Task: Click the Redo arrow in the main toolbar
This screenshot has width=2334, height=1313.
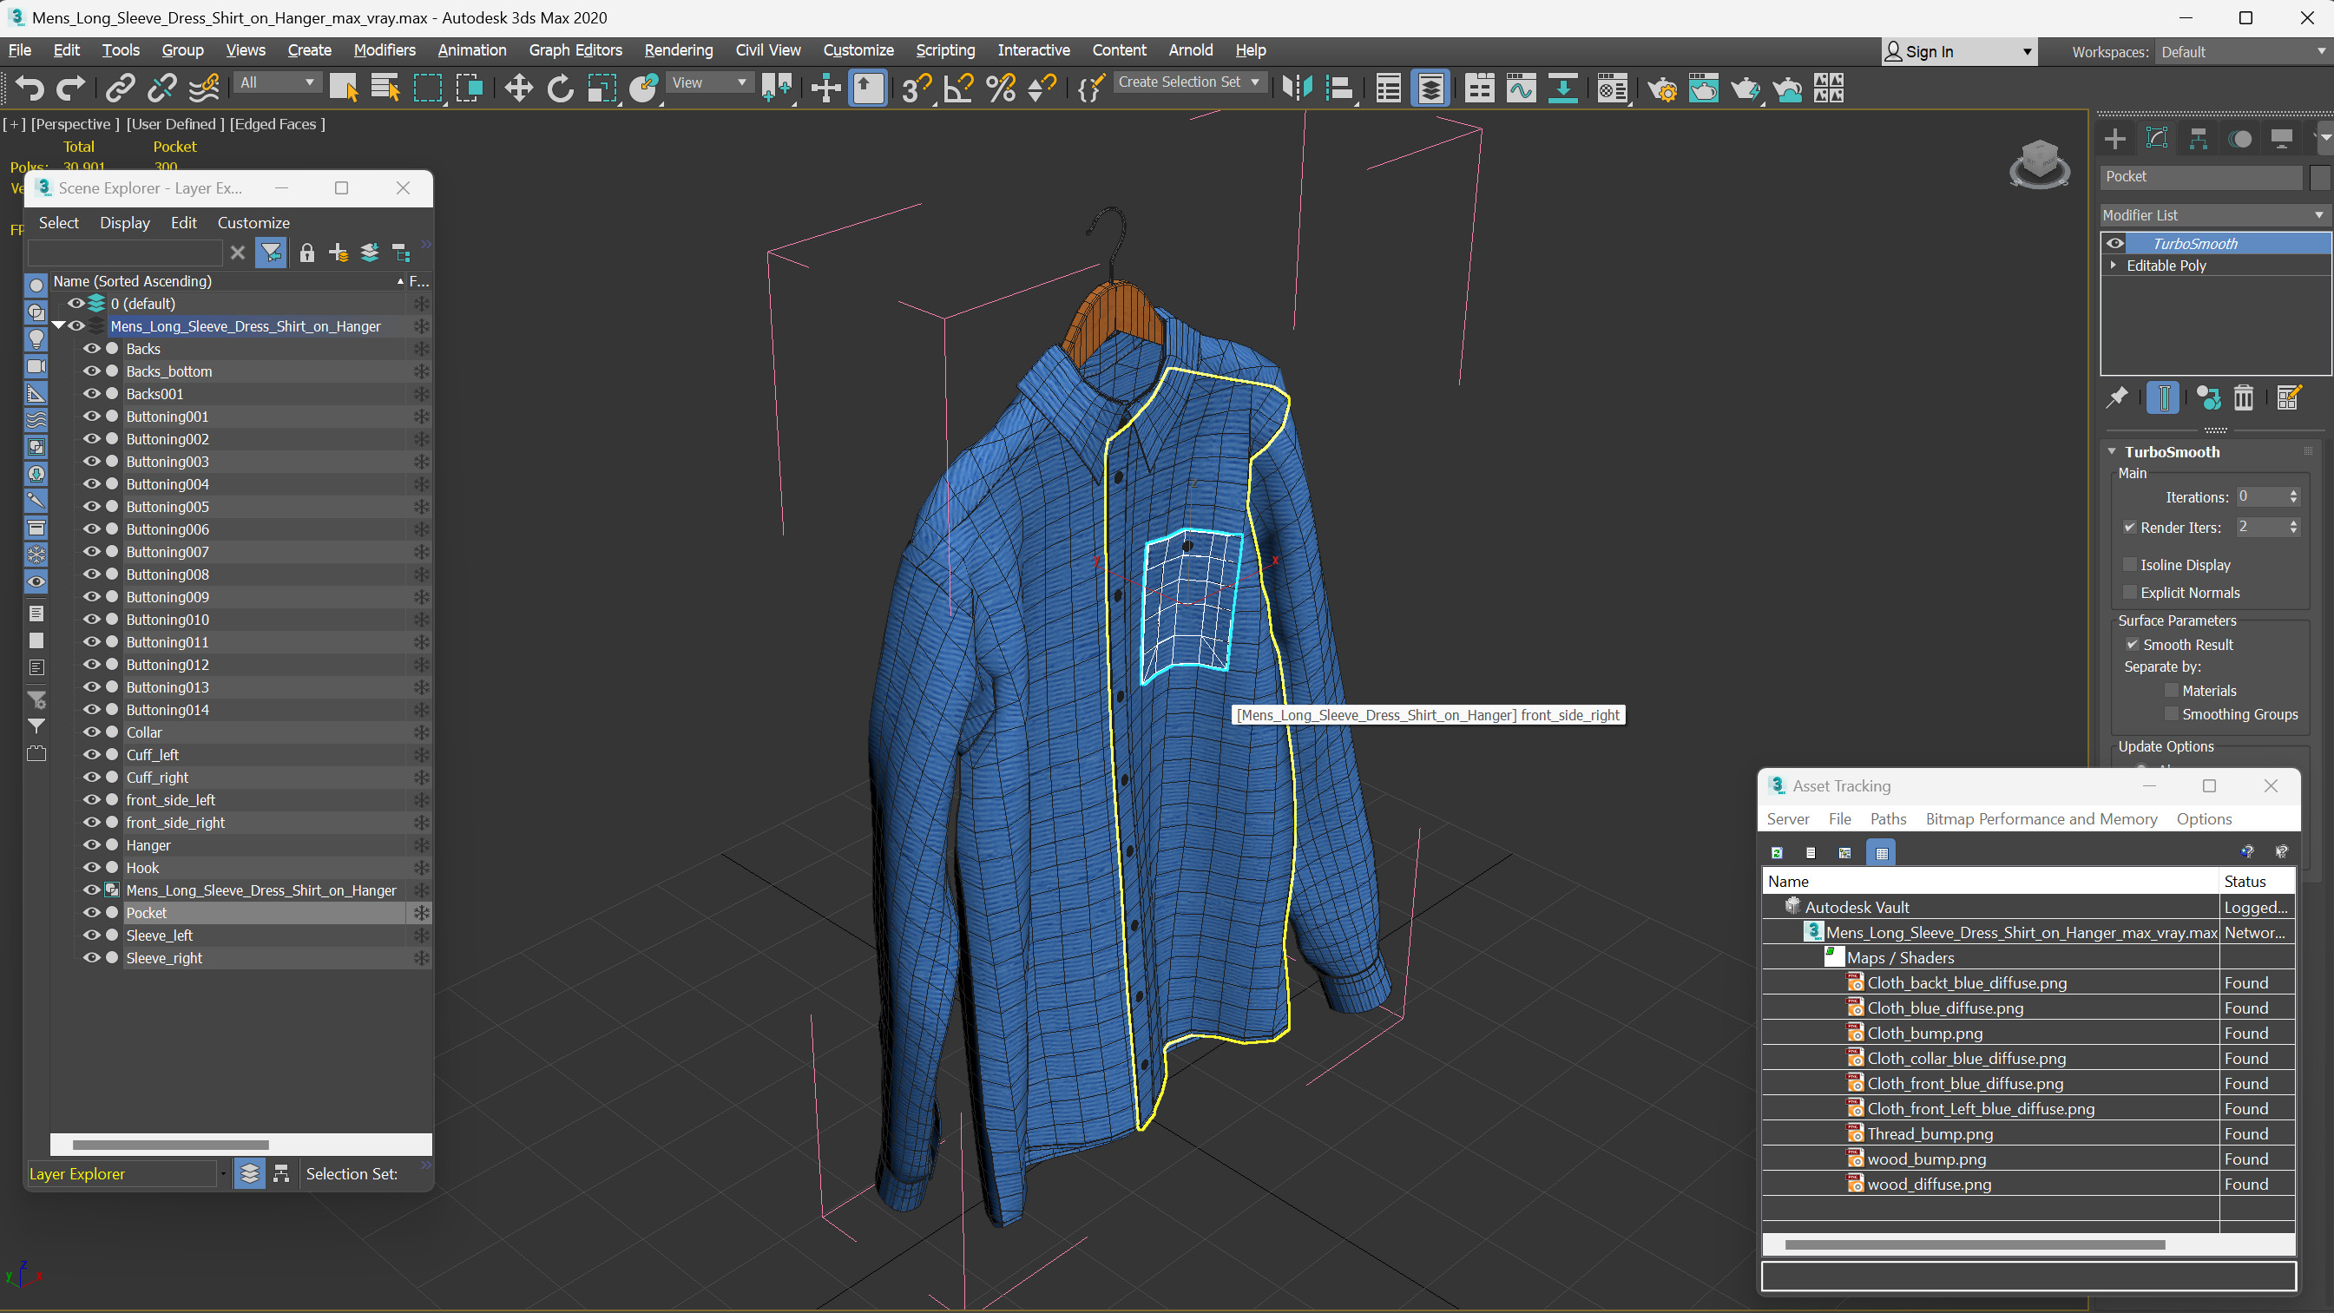Action: pos(70,88)
